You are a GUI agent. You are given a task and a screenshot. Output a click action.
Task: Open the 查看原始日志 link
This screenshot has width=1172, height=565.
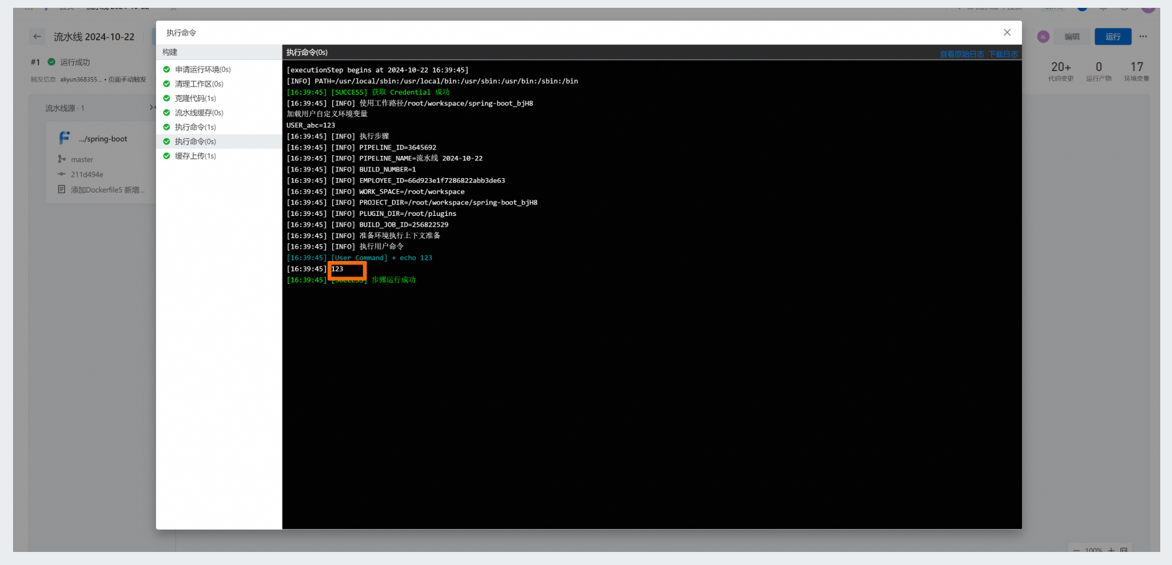962,54
